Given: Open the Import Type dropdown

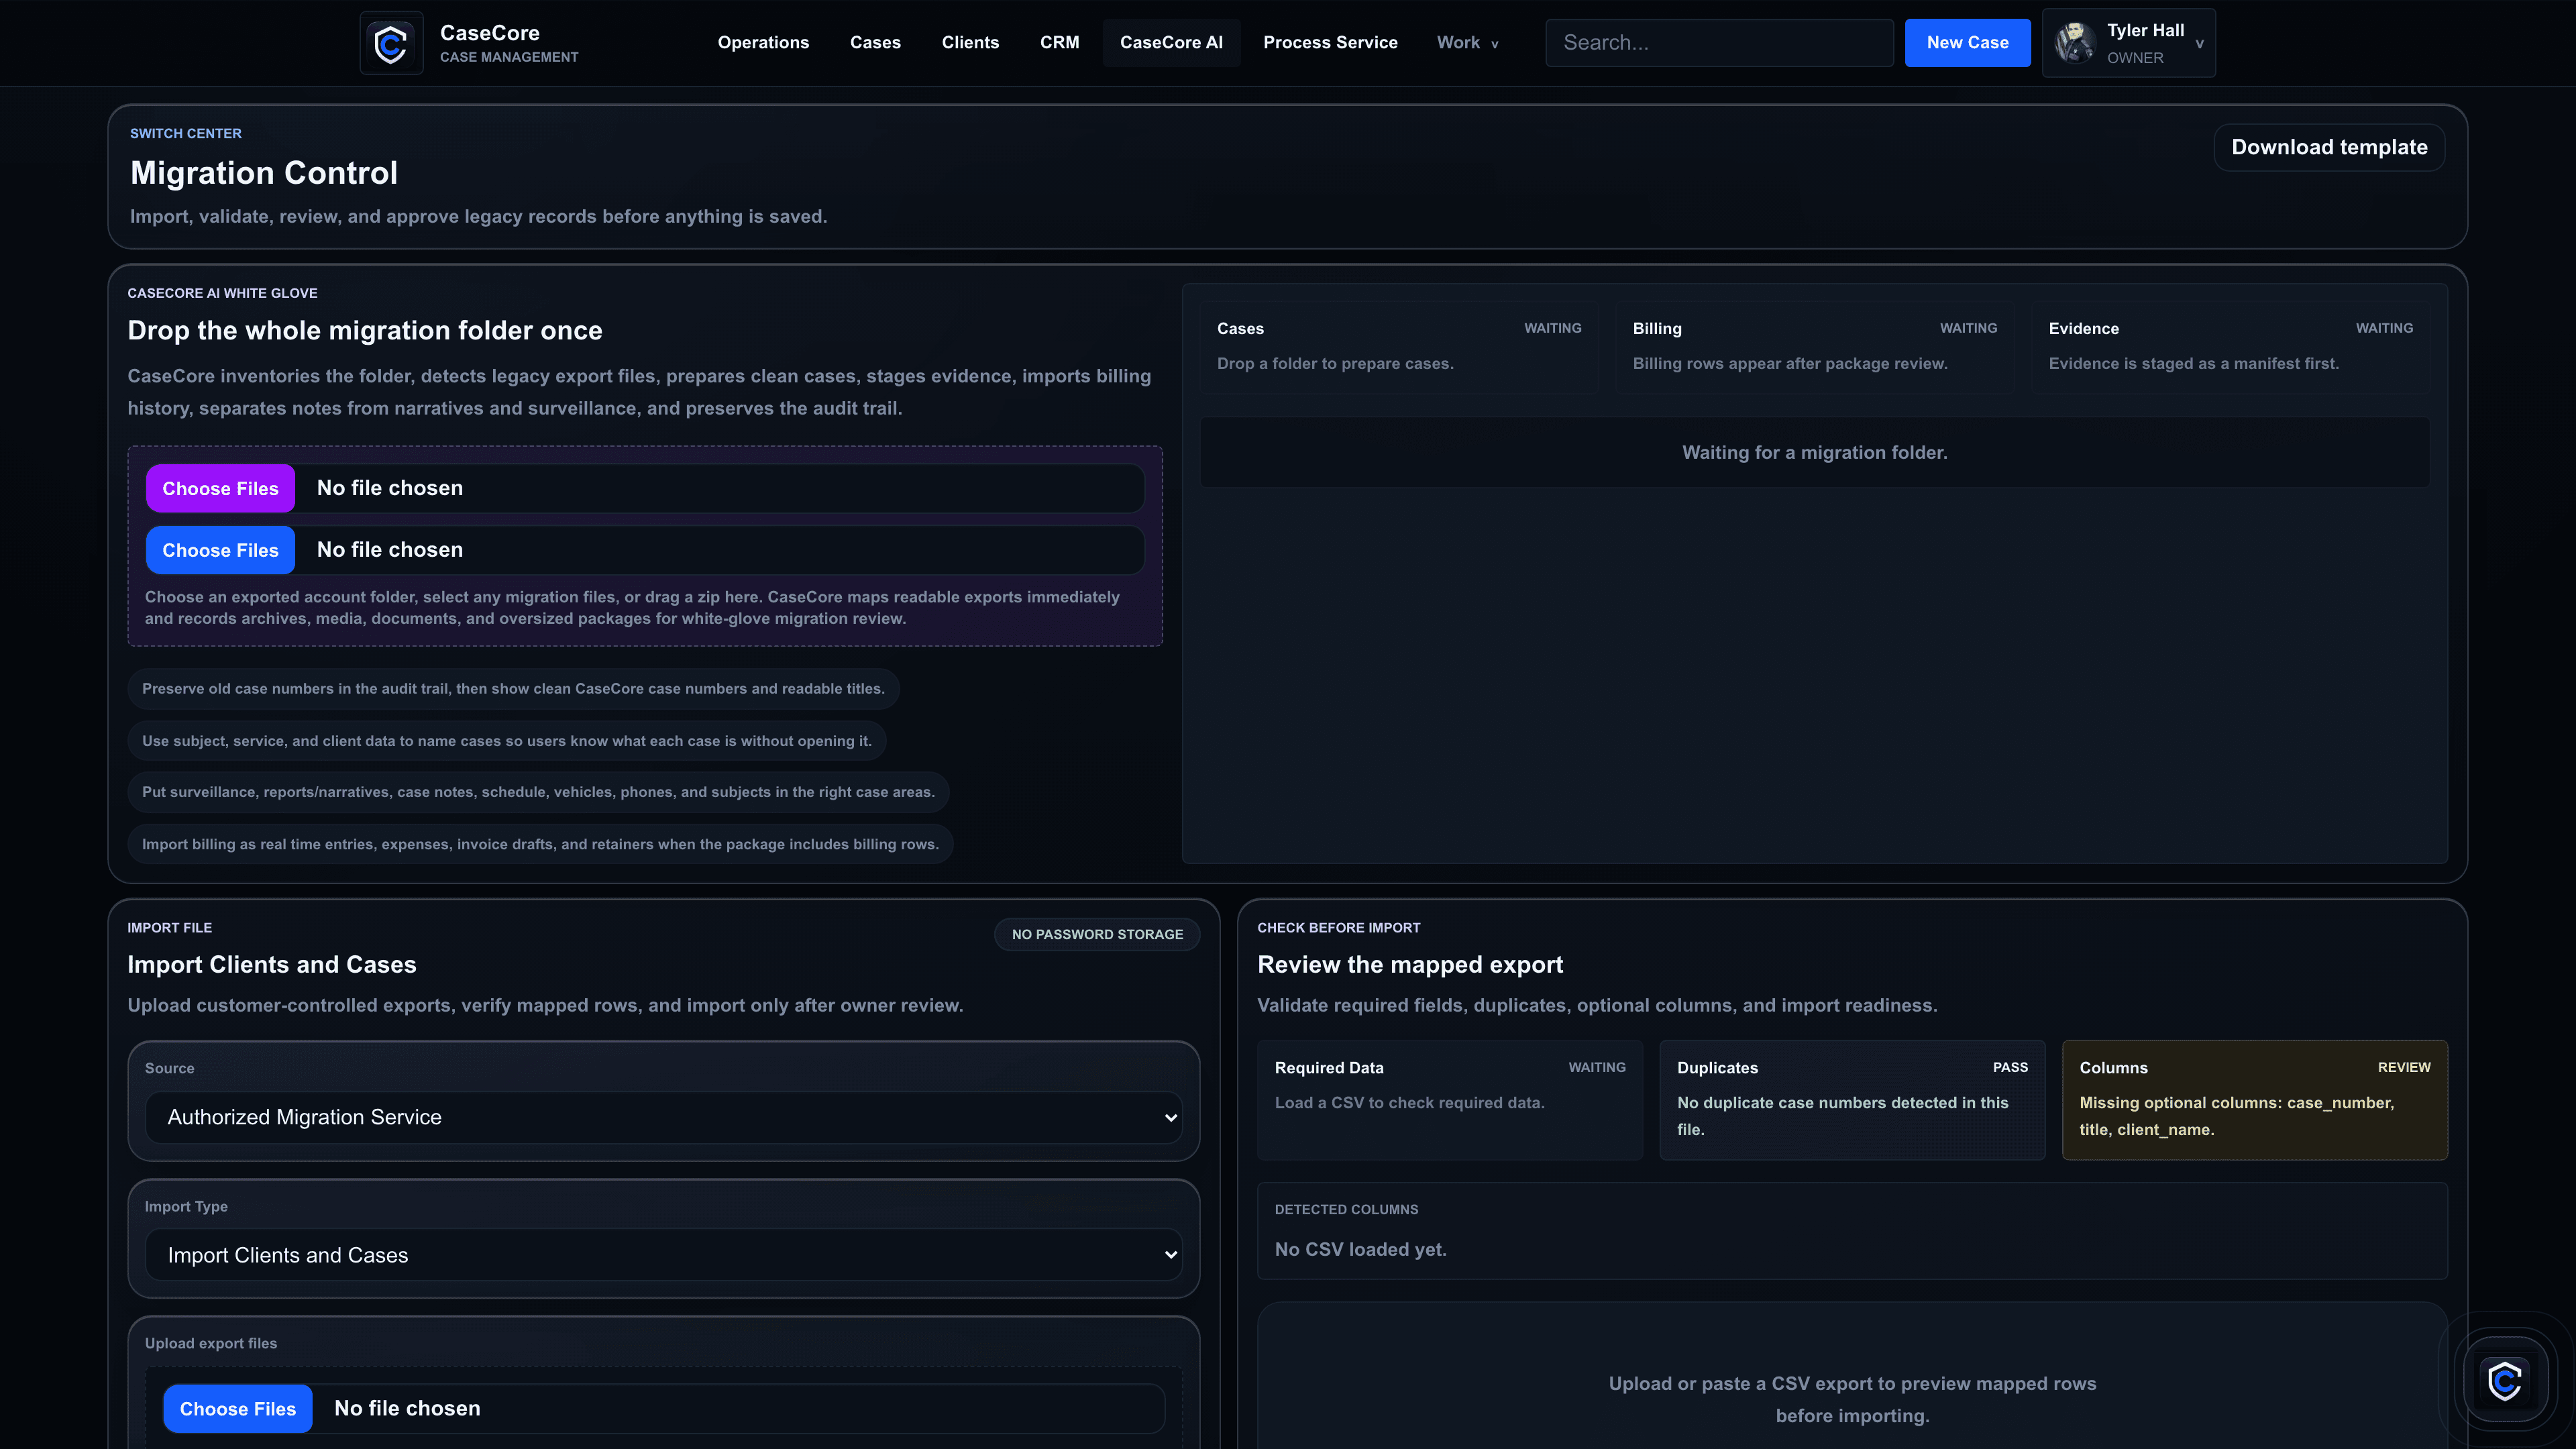Looking at the screenshot, I should pos(664,1255).
